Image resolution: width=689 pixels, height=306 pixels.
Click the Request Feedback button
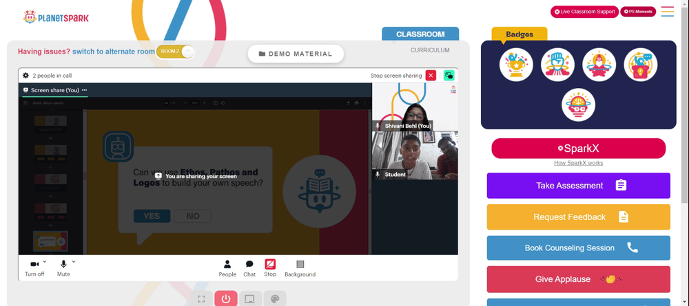coord(578,217)
